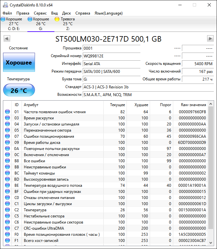Click the serial number field WQ99812E
Viewport: 217px width, 249px height.
[x=112, y=56]
